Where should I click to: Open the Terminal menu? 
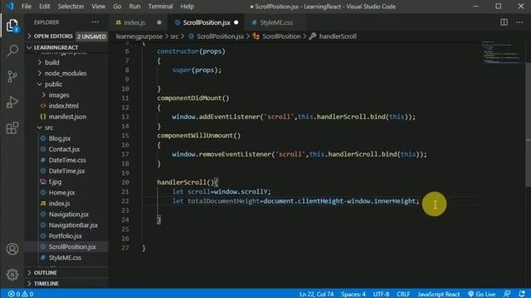[x=160, y=6]
